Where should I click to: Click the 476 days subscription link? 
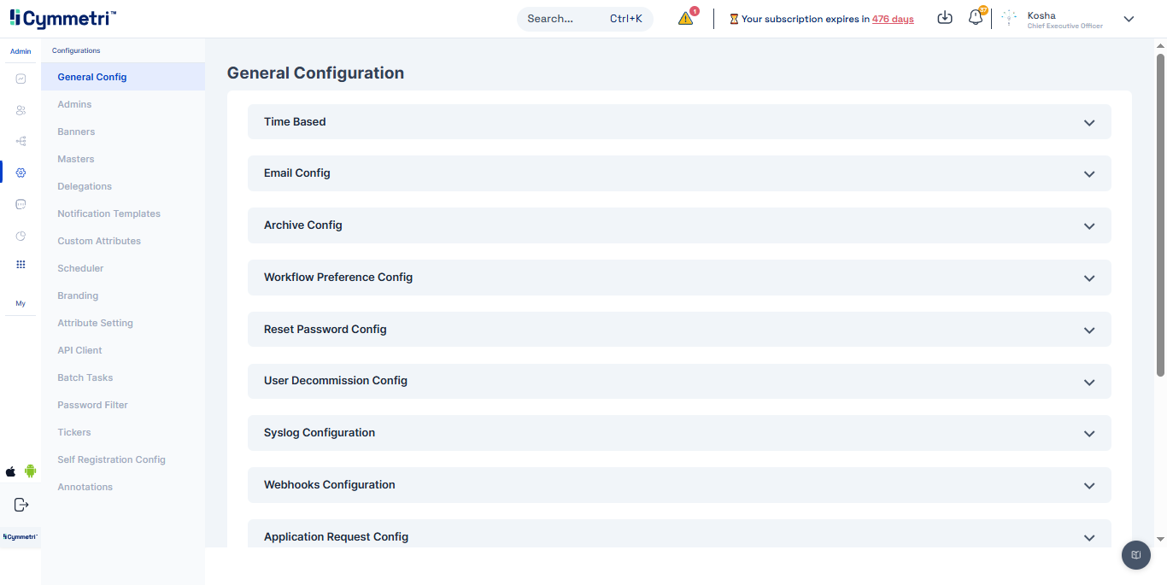tap(892, 19)
